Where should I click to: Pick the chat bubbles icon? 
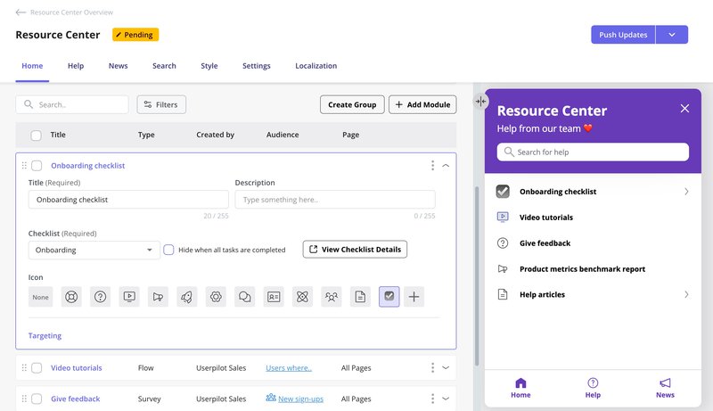pos(244,297)
